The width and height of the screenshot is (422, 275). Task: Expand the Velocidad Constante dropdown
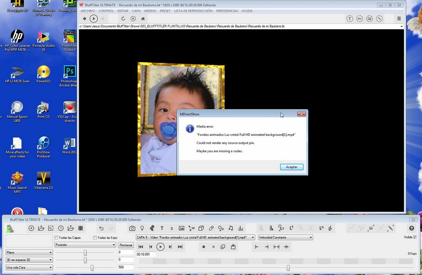coord(285,238)
